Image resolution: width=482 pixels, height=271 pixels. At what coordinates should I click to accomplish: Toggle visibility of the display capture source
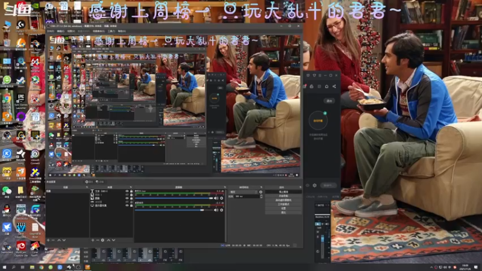point(127,205)
